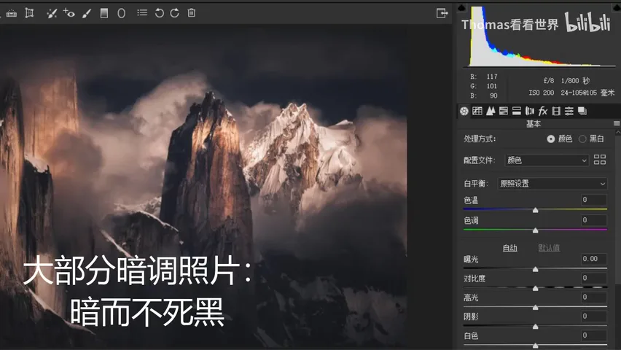This screenshot has width=621, height=350.
Task: Select the Radial Filter tool
Action: [122, 13]
